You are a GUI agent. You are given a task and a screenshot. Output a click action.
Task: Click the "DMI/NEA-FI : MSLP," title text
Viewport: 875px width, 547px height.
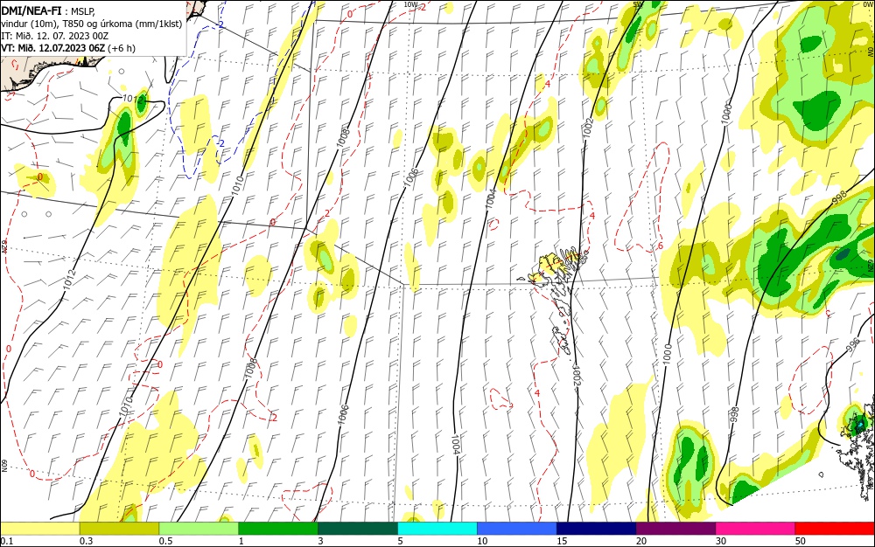[48, 10]
